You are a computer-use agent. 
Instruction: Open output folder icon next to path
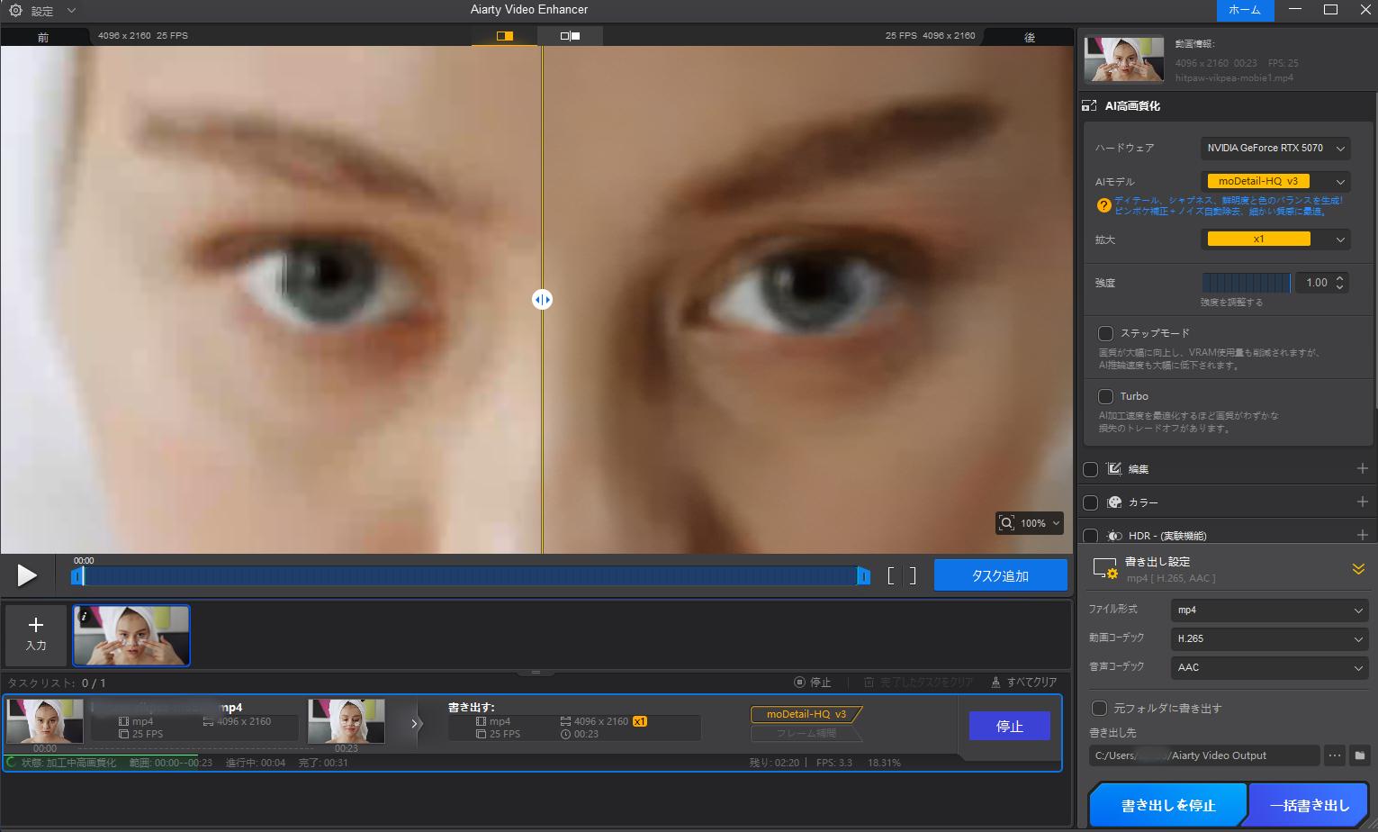click(x=1359, y=755)
